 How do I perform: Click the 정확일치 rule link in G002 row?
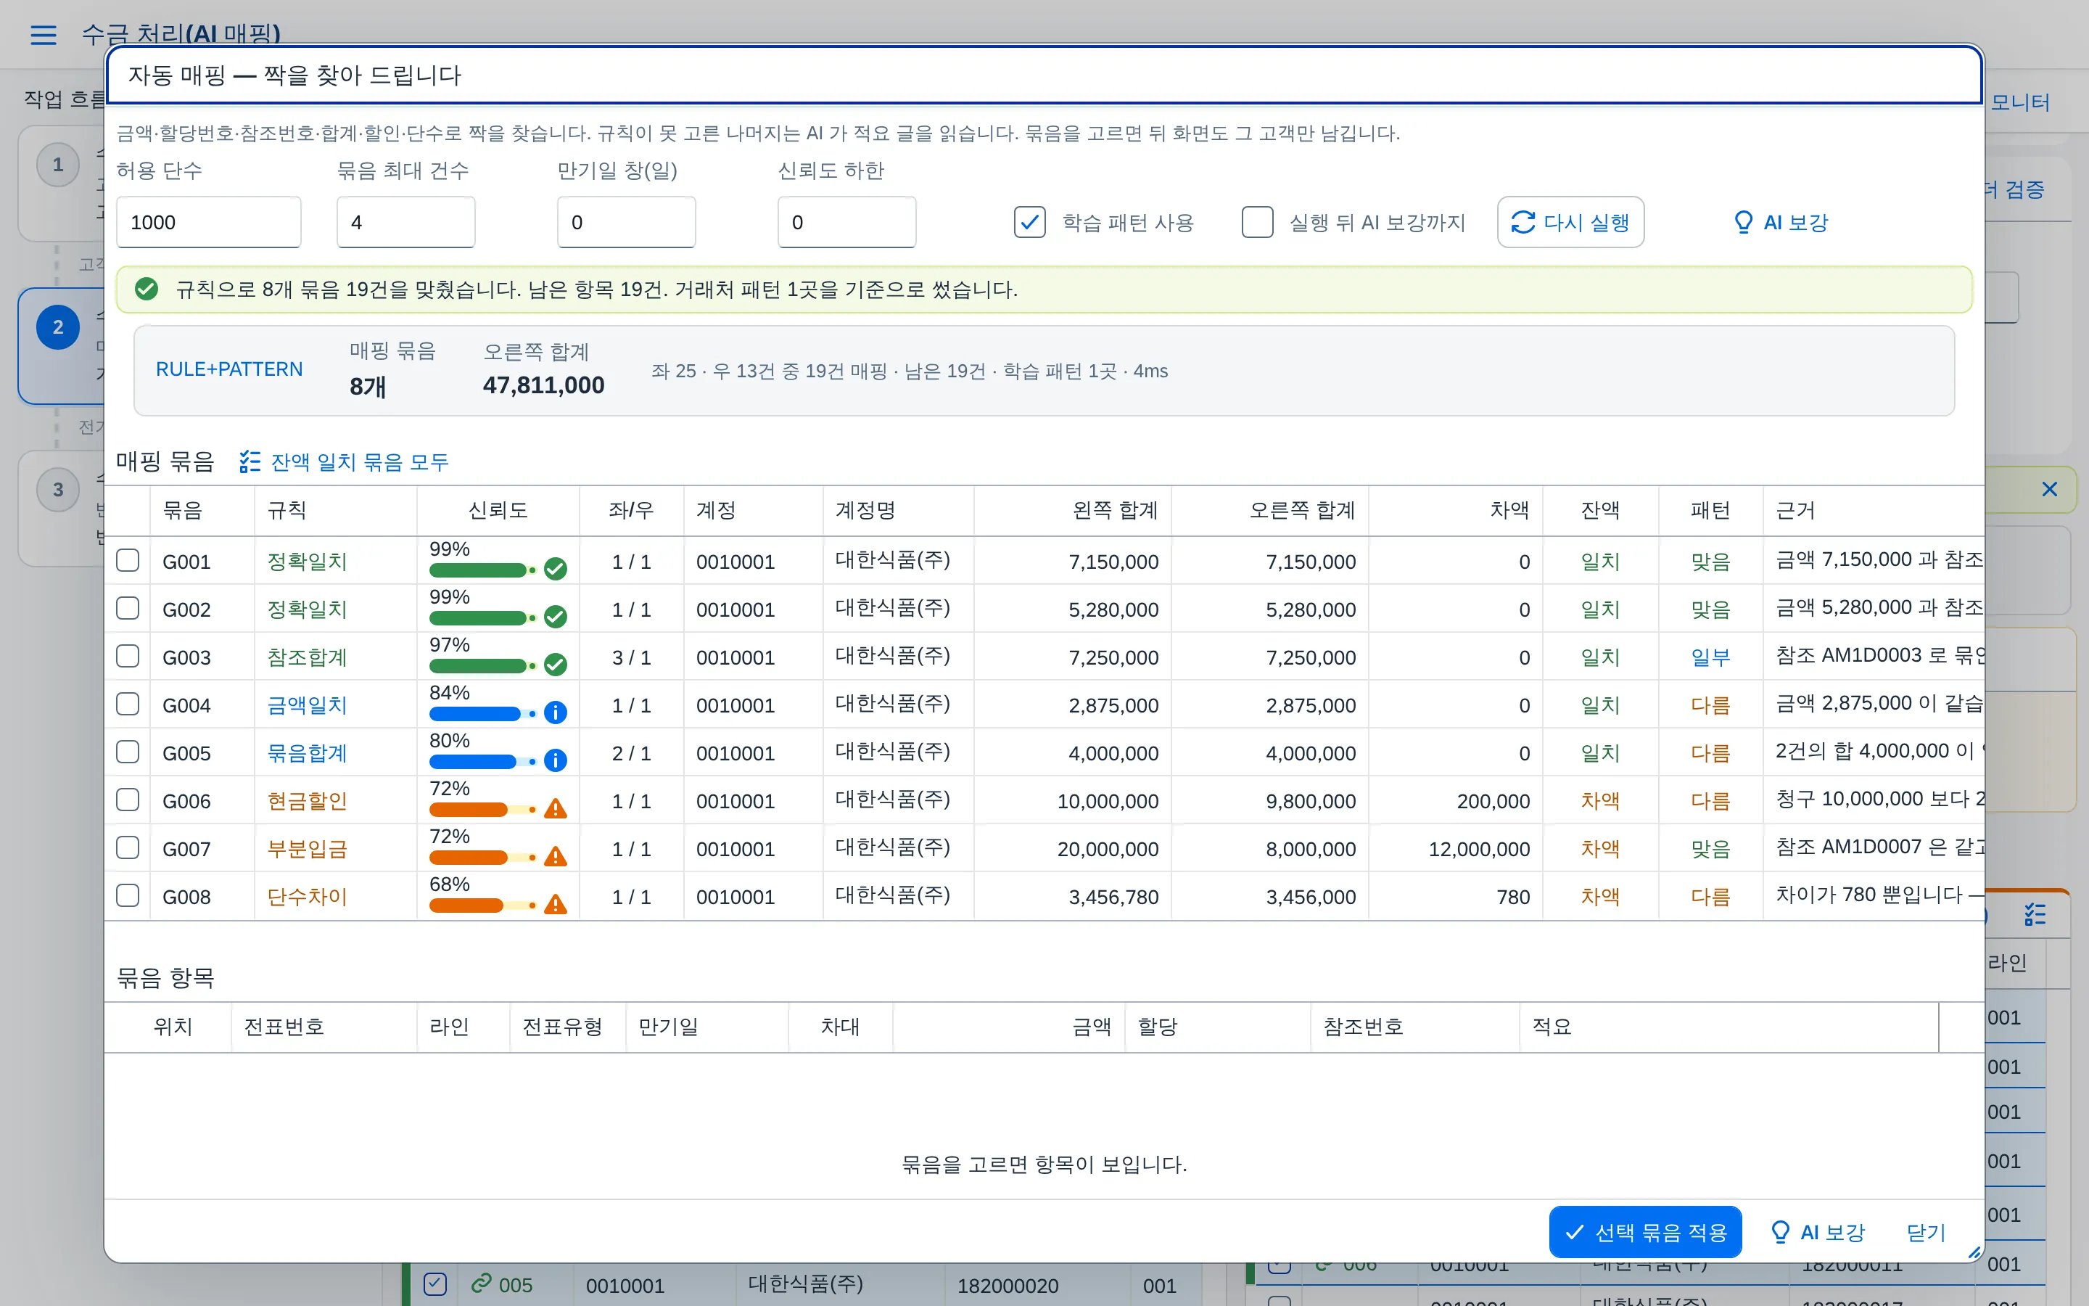click(306, 609)
